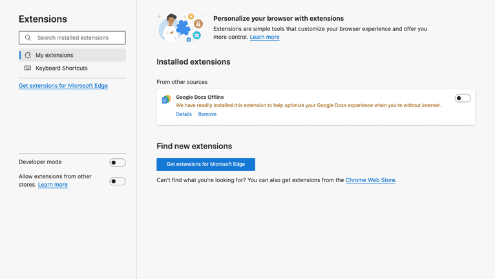Open Details for Google Docs Offline
This screenshot has height=279, width=495.
[x=184, y=114]
